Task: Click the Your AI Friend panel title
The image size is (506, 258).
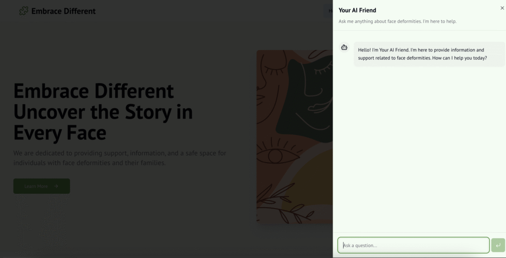Action: point(357,10)
